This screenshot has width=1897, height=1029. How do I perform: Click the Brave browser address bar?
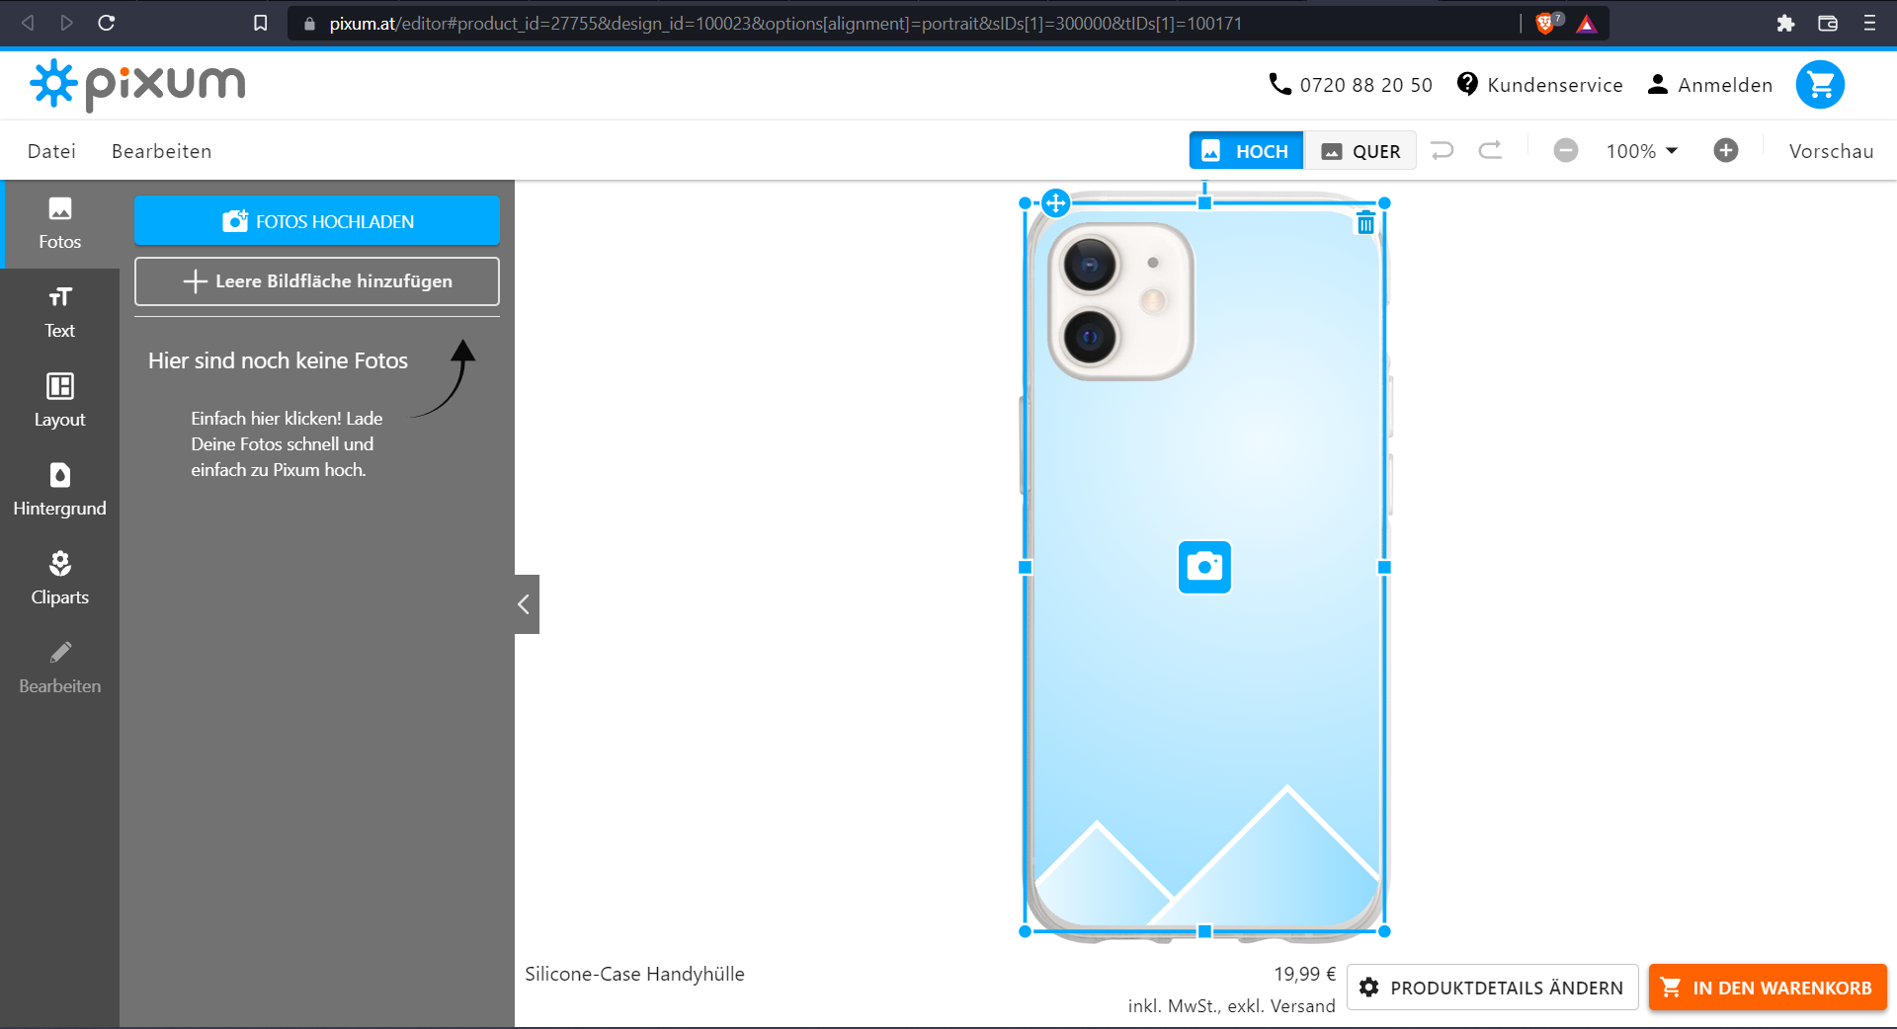pyautogui.click(x=889, y=23)
